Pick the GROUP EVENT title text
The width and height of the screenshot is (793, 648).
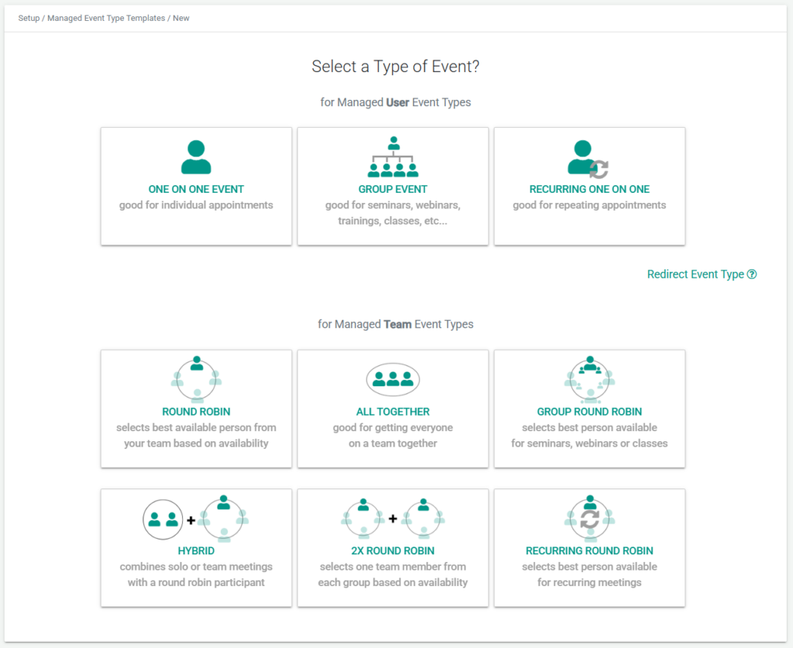pos(393,189)
